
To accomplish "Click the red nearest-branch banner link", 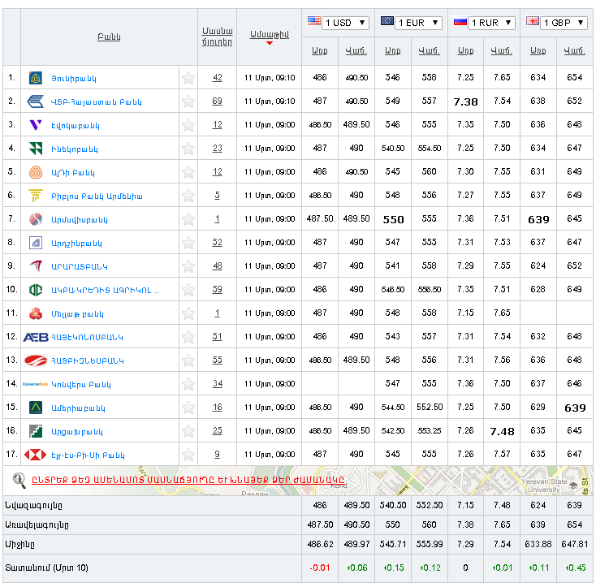I will [188, 481].
